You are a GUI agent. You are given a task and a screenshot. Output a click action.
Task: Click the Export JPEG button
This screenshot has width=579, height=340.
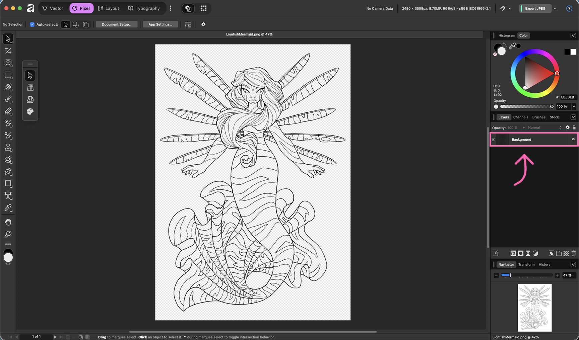[x=535, y=8]
